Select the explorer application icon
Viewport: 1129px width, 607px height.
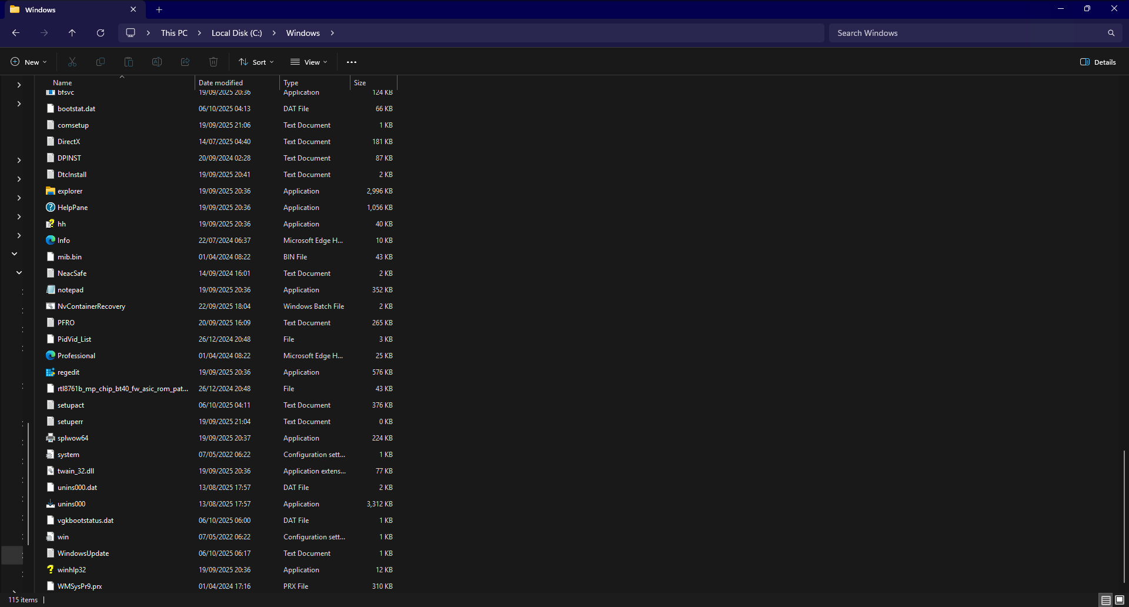51,191
